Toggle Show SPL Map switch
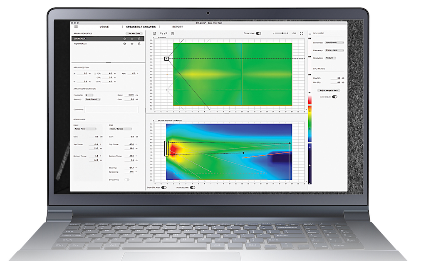The image size is (426, 261). [163, 188]
